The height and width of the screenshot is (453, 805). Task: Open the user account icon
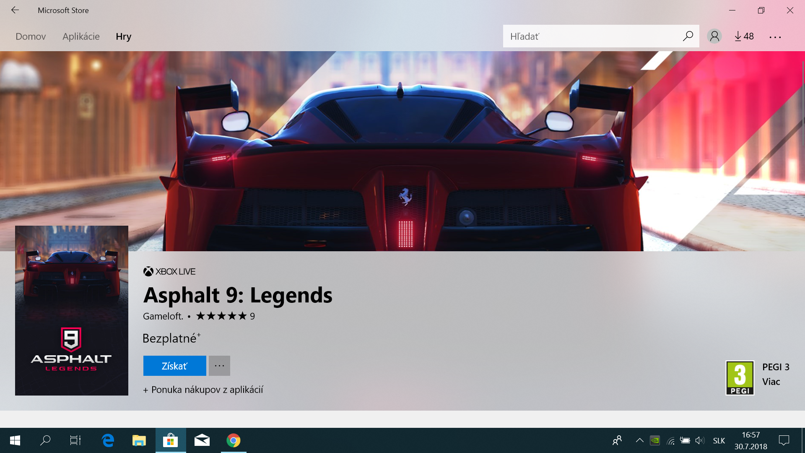coord(714,36)
